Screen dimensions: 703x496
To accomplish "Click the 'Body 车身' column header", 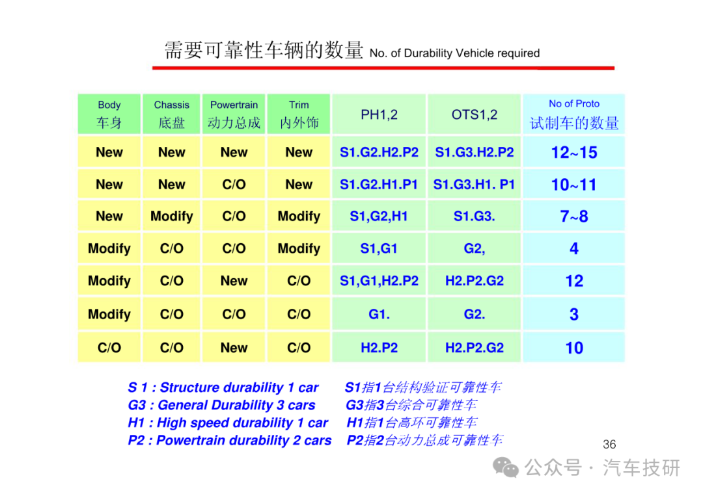I will pos(109,114).
